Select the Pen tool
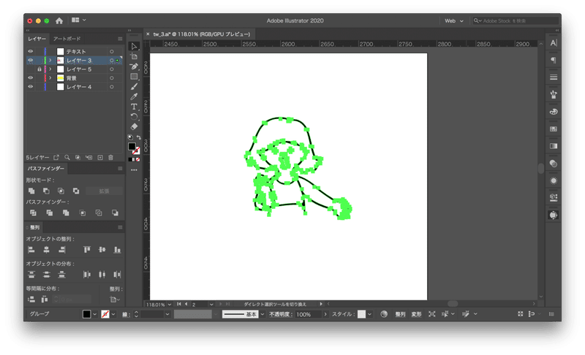 (134, 66)
